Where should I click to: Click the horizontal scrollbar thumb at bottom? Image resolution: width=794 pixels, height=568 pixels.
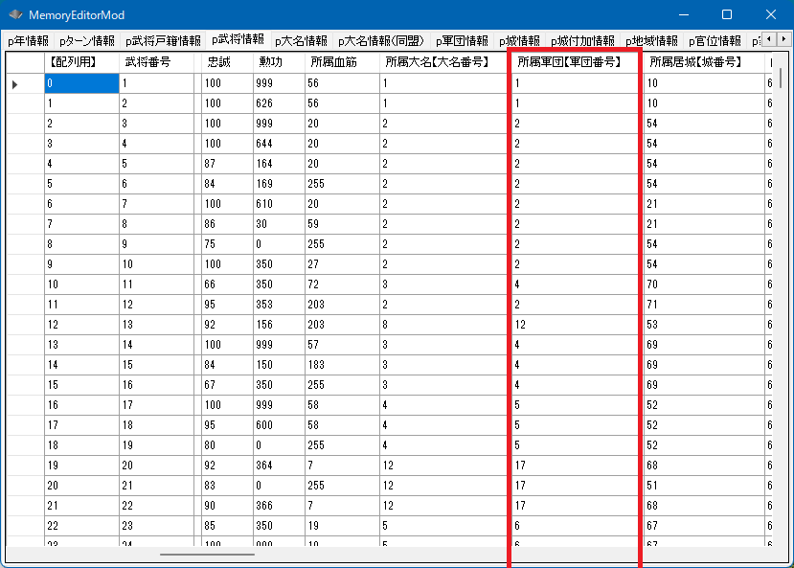point(207,554)
